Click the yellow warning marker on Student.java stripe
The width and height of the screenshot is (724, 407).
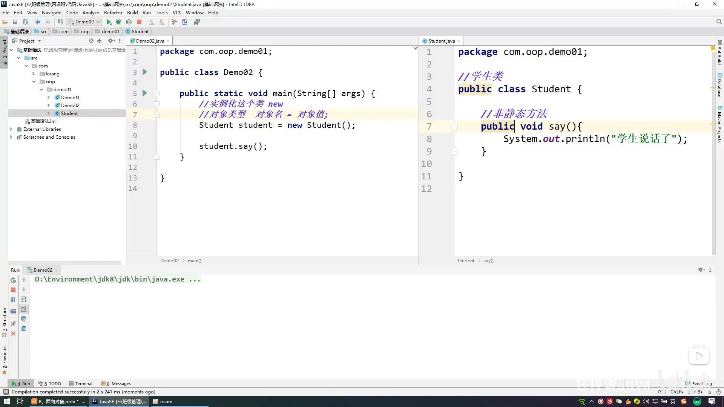(713, 49)
